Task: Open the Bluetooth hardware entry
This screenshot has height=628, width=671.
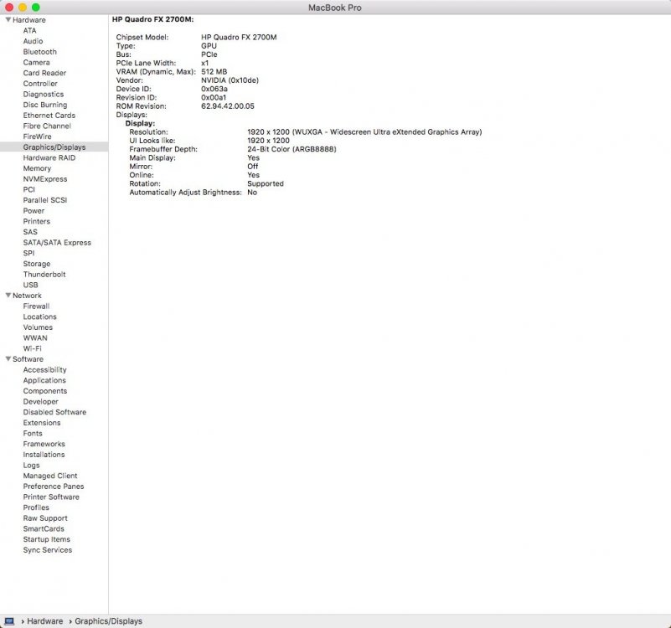Action: [x=40, y=52]
